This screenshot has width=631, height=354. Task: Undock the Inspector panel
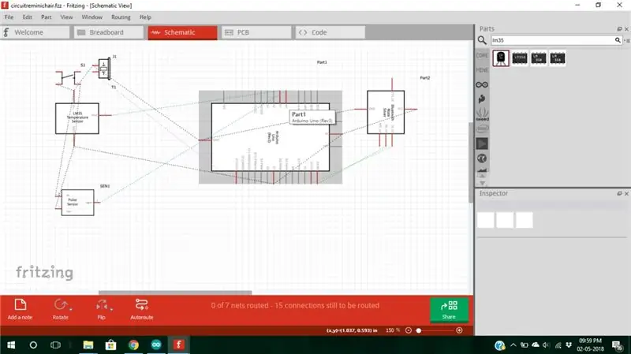[x=619, y=193]
